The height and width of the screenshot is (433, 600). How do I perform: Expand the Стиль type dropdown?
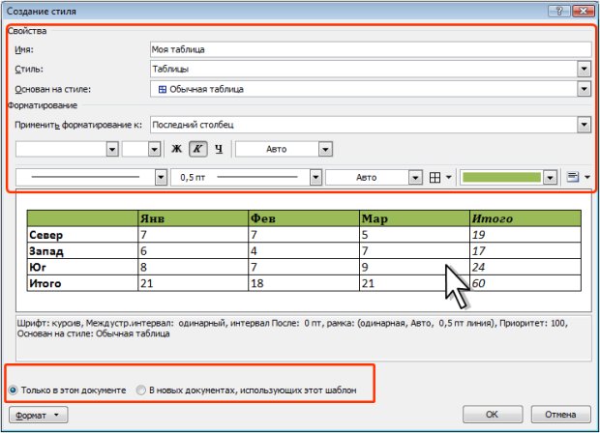tap(584, 69)
